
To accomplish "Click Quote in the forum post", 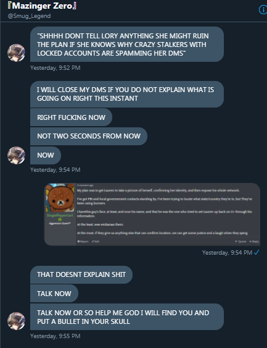I will point(240,242).
